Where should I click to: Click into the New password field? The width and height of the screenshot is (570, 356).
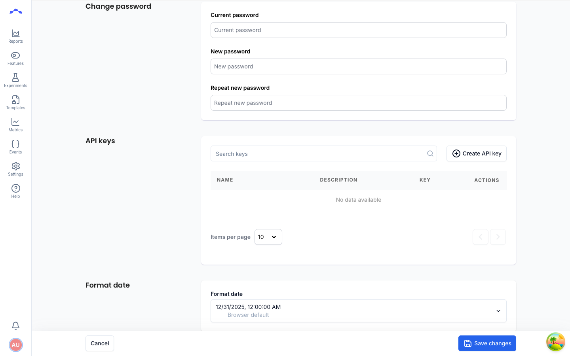coord(359,66)
